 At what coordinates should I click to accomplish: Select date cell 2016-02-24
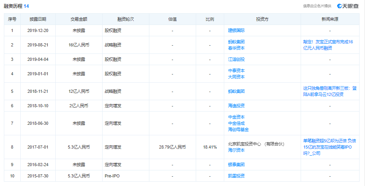tap(38, 165)
